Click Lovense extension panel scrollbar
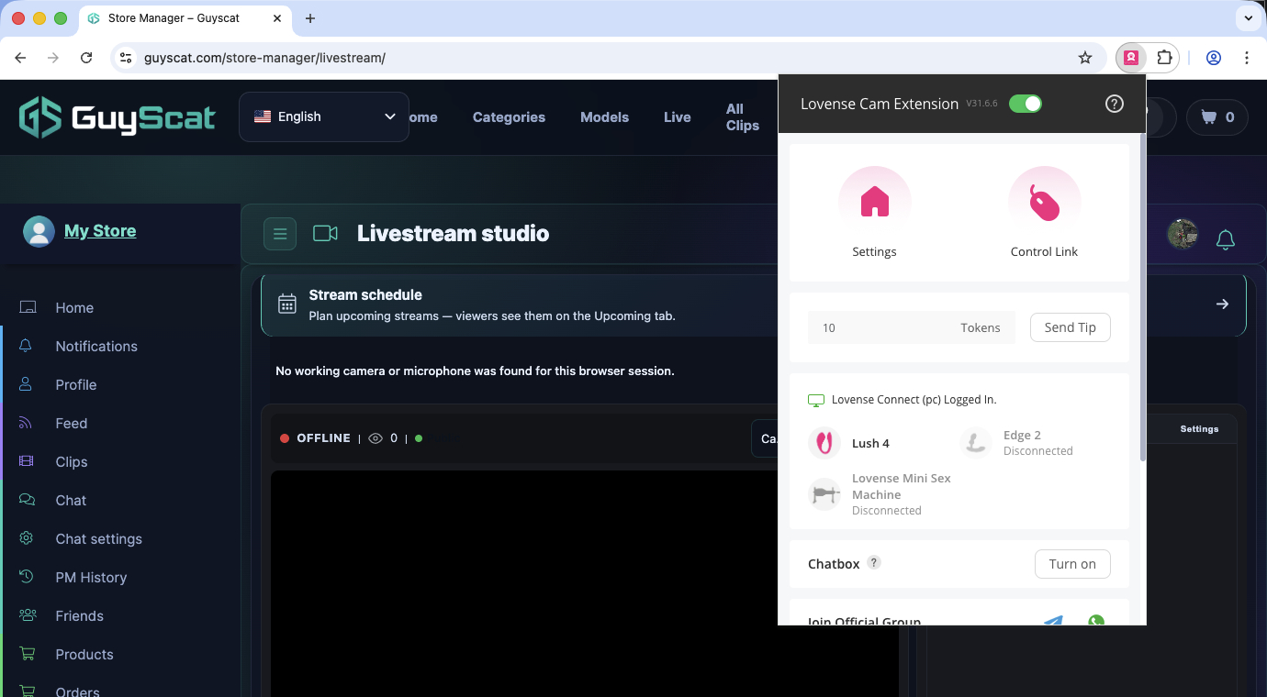1267x697 pixels. 1142,298
